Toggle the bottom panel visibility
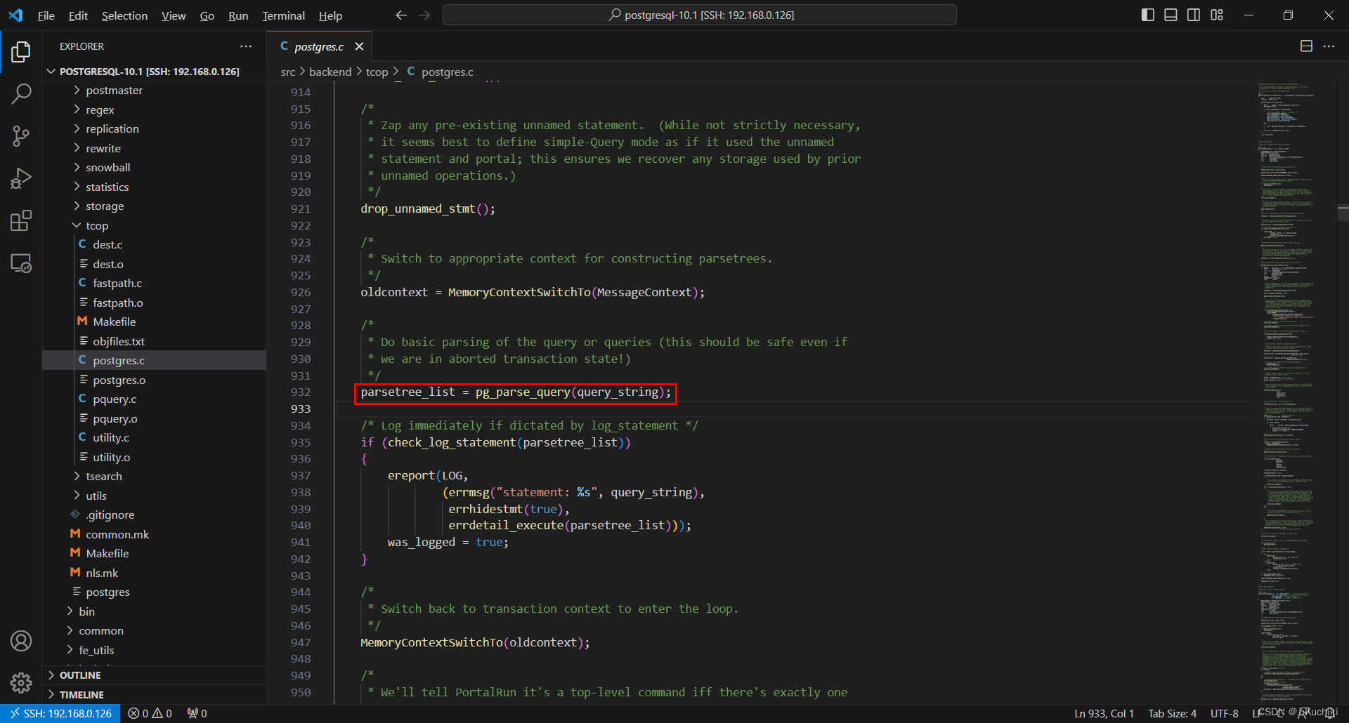The image size is (1349, 723). (1171, 15)
